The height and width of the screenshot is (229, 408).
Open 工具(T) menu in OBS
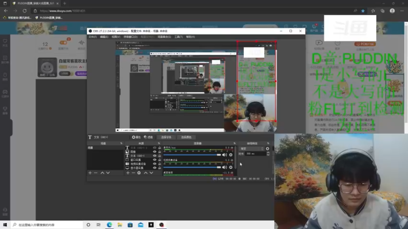pyautogui.click(x=178, y=37)
